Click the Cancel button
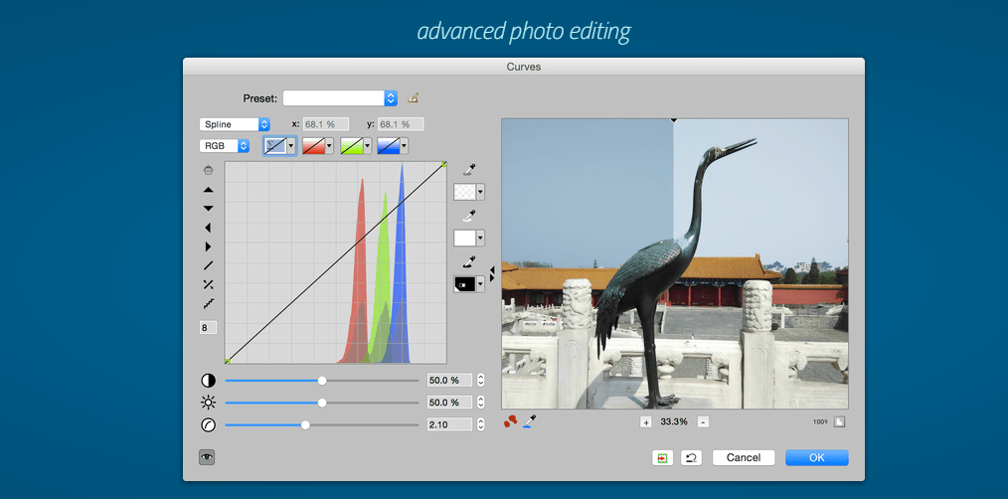 [x=744, y=457]
